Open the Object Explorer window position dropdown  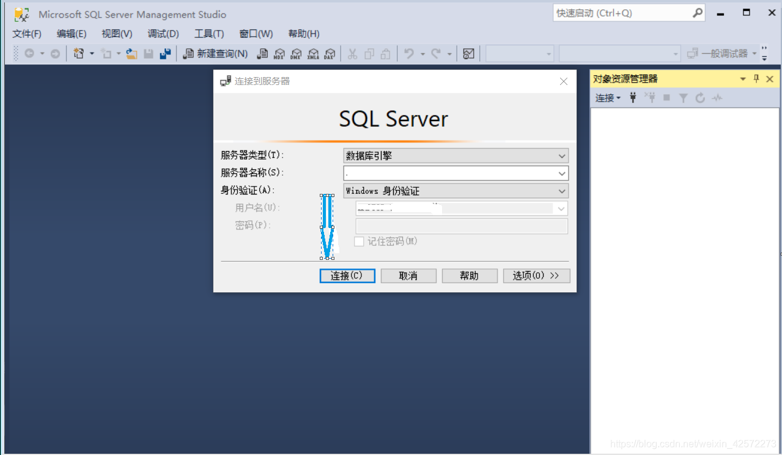pos(743,79)
